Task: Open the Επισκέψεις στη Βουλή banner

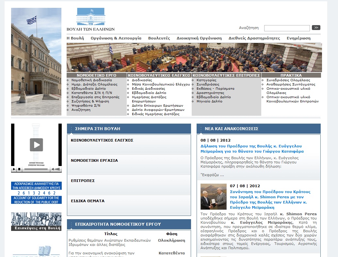Action: [36, 221]
